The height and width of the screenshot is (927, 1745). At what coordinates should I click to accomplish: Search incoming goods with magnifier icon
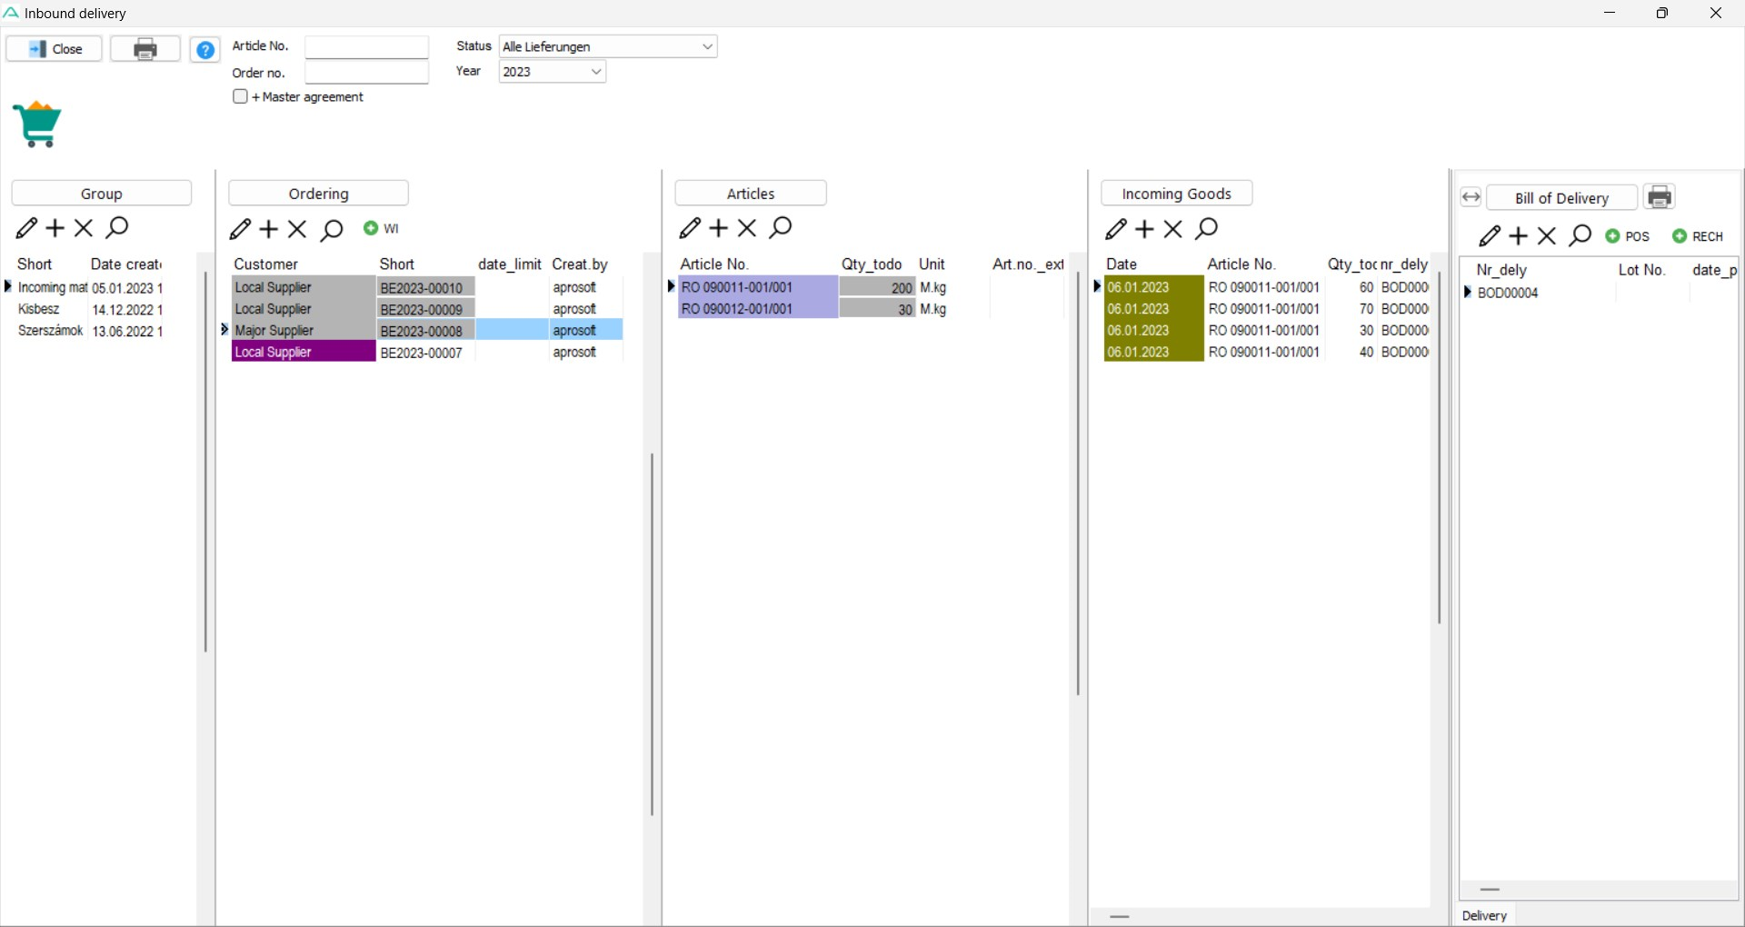coord(1206,229)
